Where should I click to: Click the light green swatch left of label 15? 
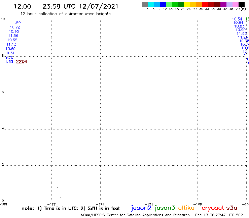169,4
